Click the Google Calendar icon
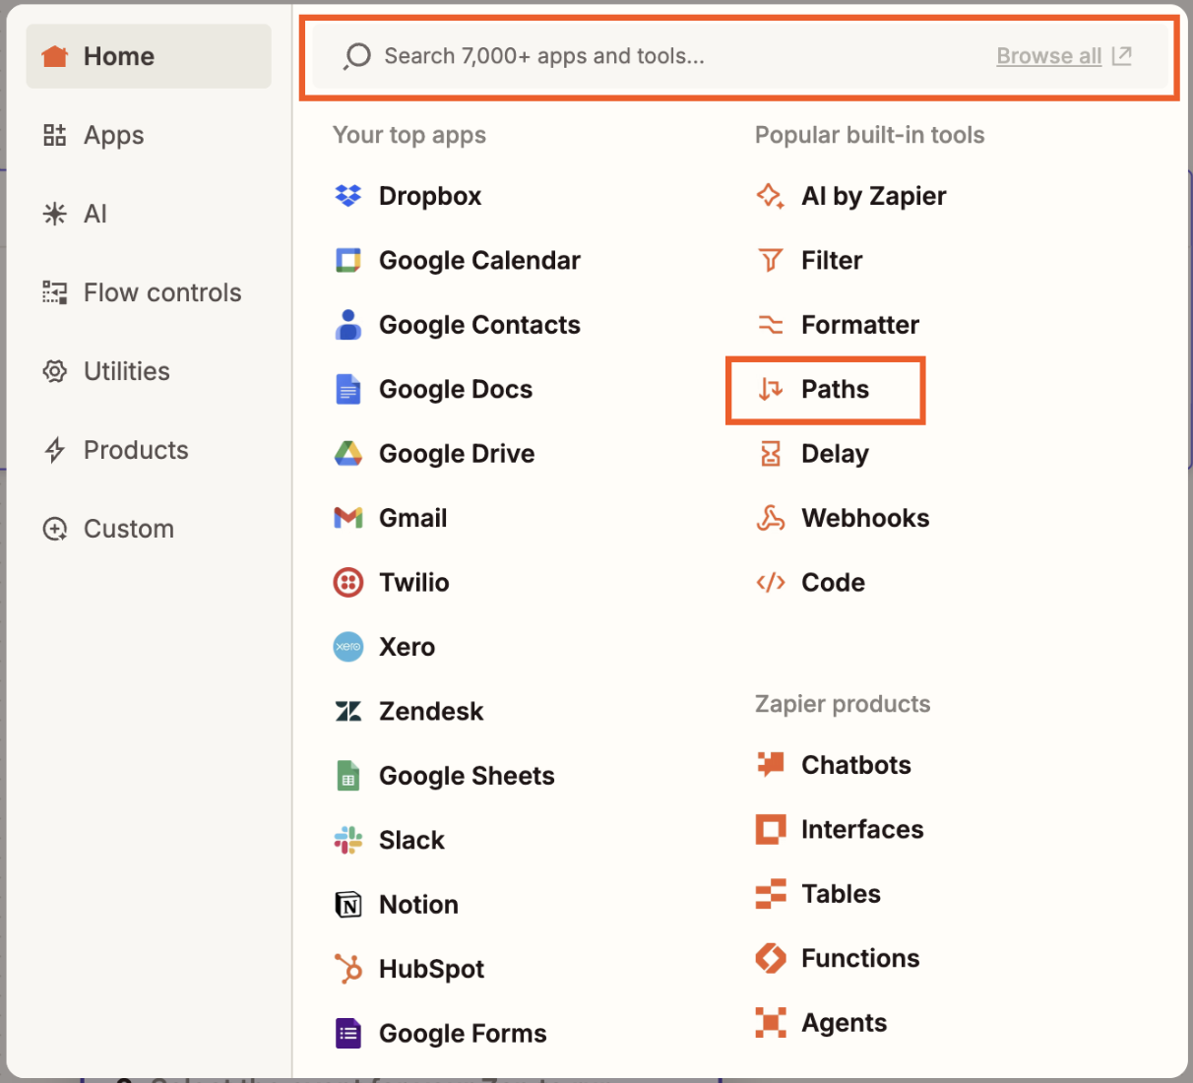1193x1083 pixels. [x=348, y=260]
